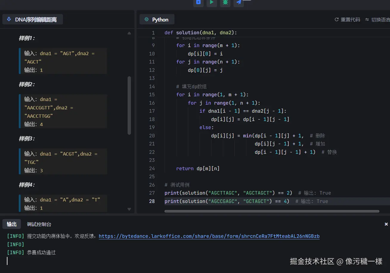
Task: Click the blue paper plane Submit icon
Action: pyautogui.click(x=239, y=2)
